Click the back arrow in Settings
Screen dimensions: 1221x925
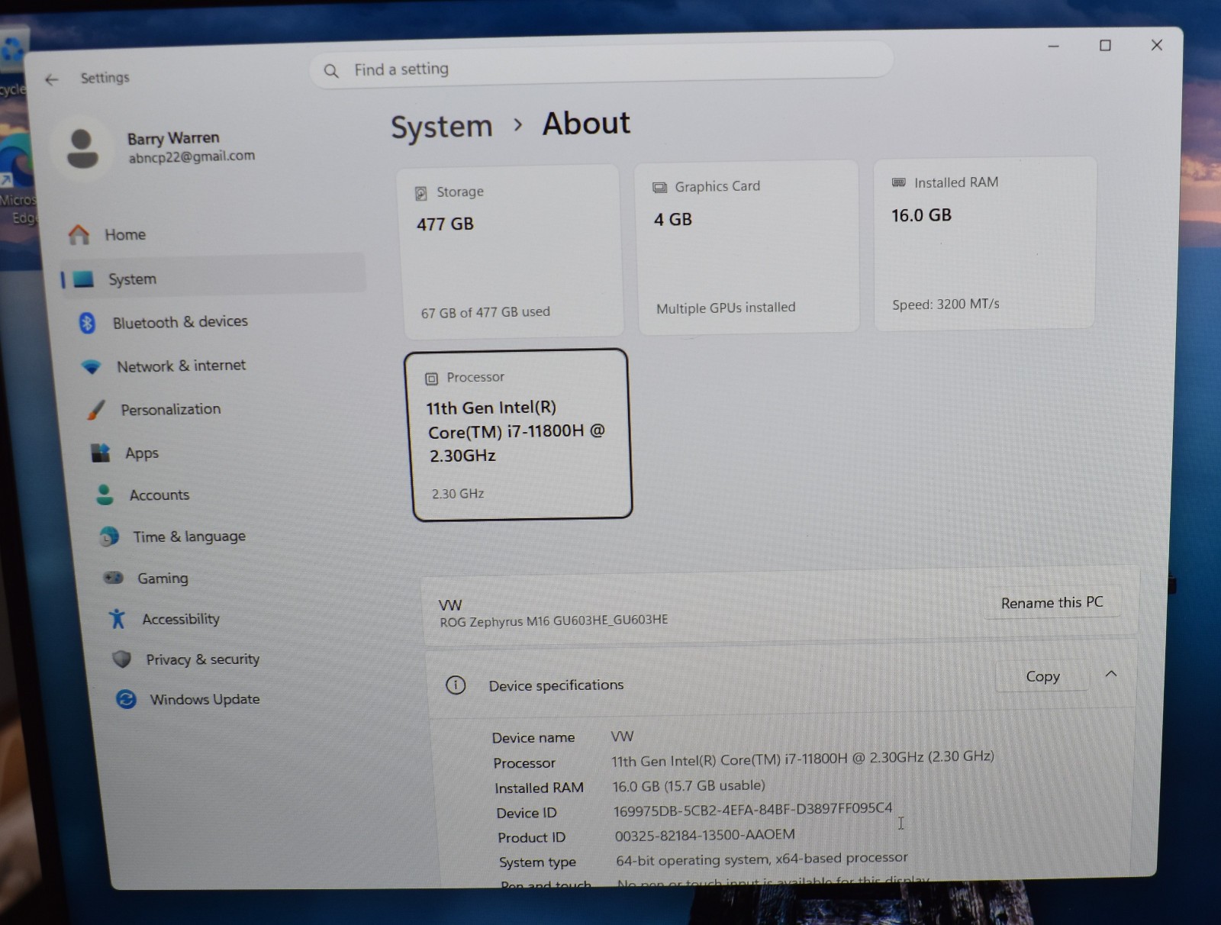point(51,79)
